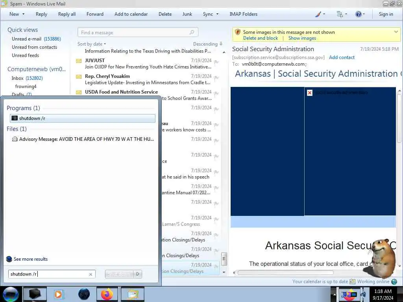403x302 pixels.
Task: Select the Unread feeds quick view
Action: click(x=26, y=55)
